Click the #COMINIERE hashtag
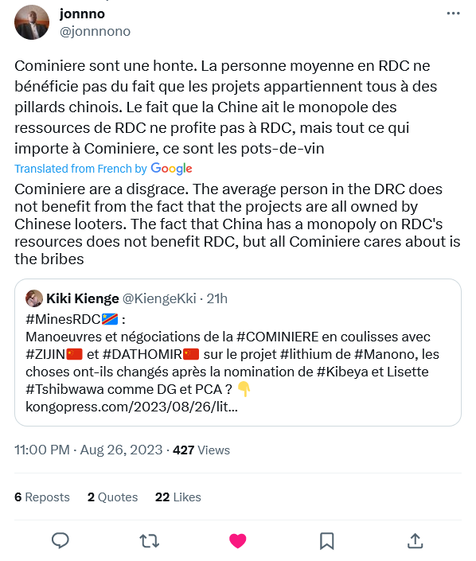Image resolution: width=476 pixels, height=561 pixels. (x=278, y=337)
